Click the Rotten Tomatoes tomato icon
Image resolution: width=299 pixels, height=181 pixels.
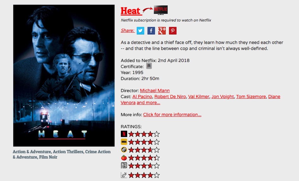tap(124, 158)
